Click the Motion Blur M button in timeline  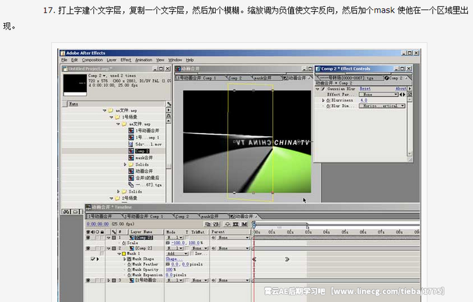244,224
